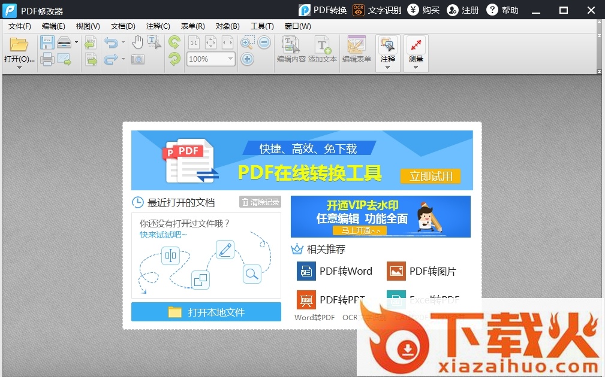Click the 开通VIP去水印 banner
This screenshot has height=377, width=605.
pyautogui.click(x=380, y=217)
